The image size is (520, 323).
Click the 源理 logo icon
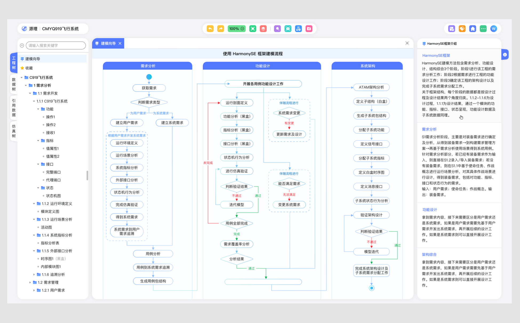tap(24, 29)
